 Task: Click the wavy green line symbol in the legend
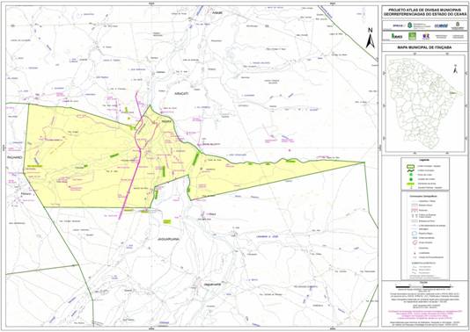(x=410, y=170)
